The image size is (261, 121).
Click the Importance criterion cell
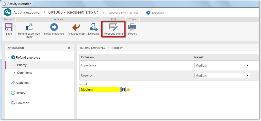[x=136, y=65]
